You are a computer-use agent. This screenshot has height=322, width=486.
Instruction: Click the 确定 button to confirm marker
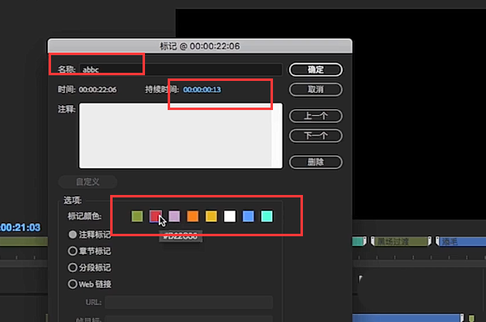pyautogui.click(x=316, y=70)
